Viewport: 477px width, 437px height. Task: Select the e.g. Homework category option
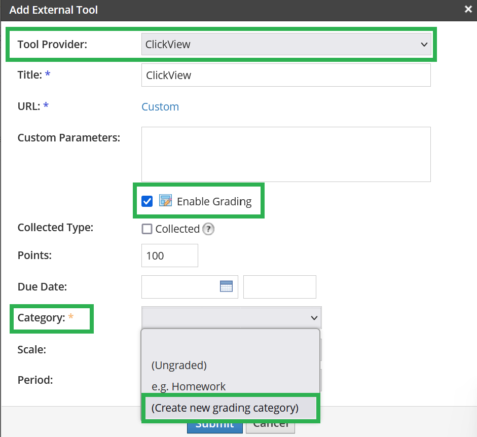point(231,386)
